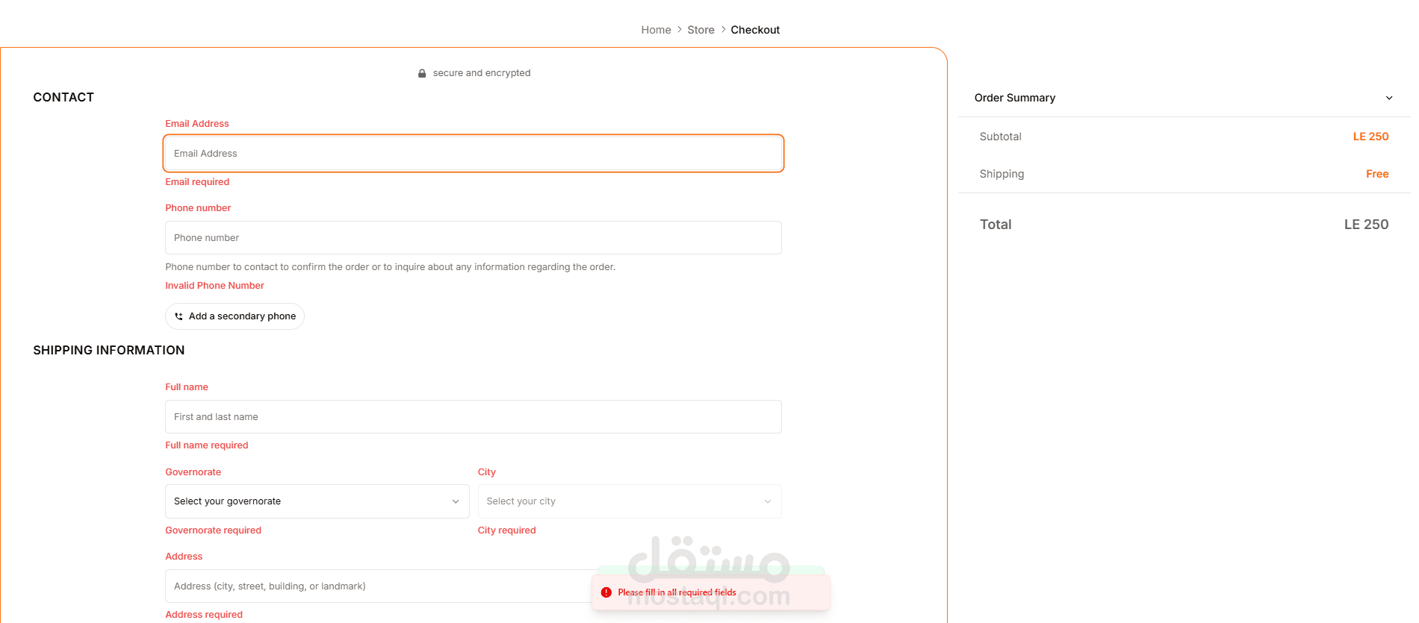The image size is (1419, 623).
Task: Click the Email required error message
Action: [x=197, y=182]
